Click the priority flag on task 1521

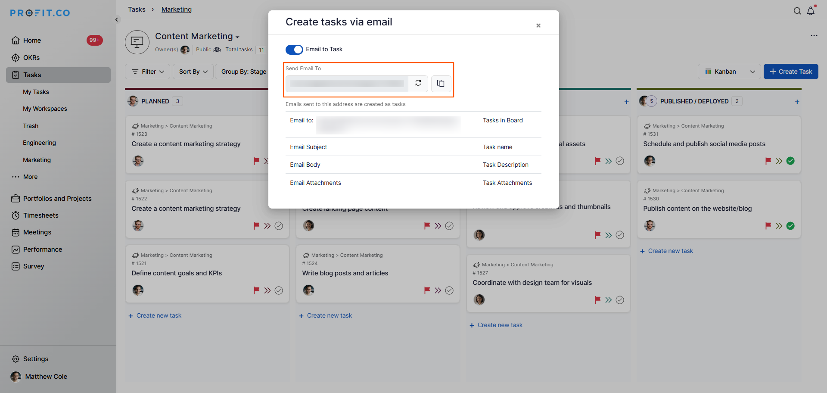(x=256, y=290)
